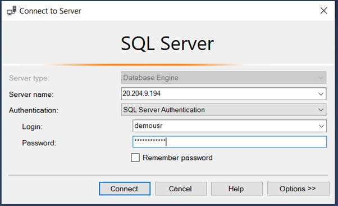Click the "Connect to Server" title text
Screen dimensions: 338x206
pyautogui.click(x=50, y=11)
